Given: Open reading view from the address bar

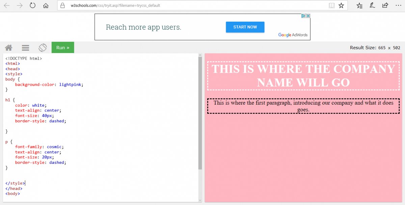Looking at the screenshot, I should coord(332,5).
